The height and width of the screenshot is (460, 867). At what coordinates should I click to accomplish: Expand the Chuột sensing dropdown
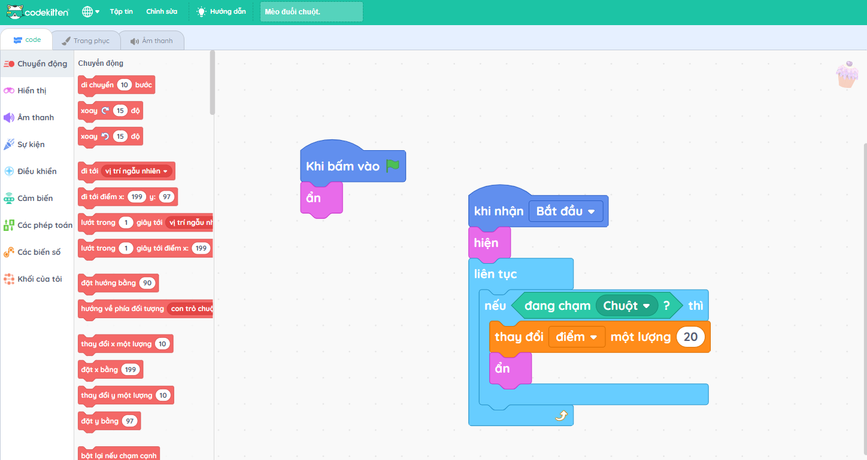tap(646, 306)
